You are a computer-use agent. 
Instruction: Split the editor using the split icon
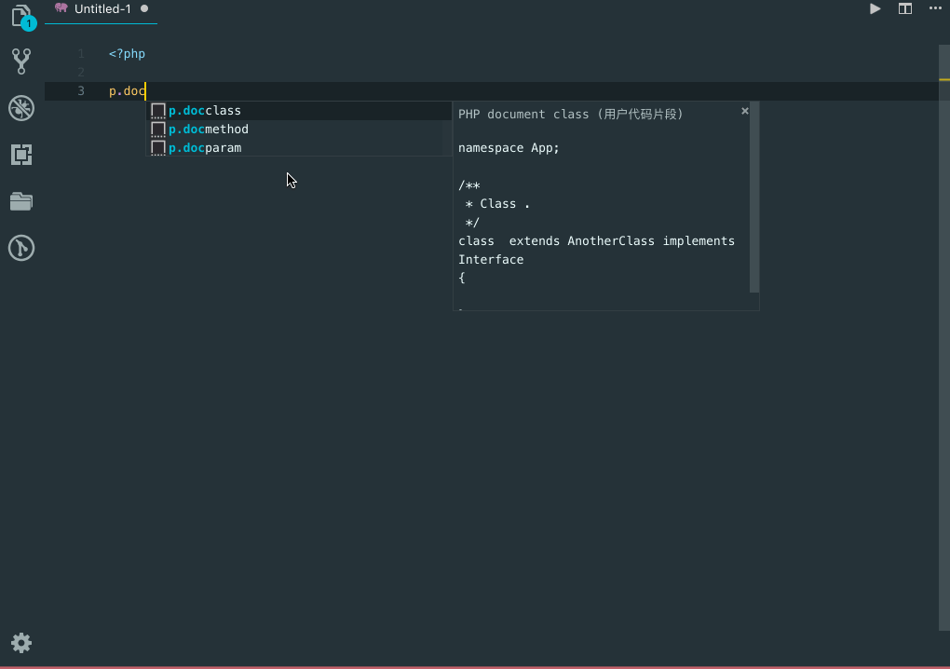pos(904,8)
